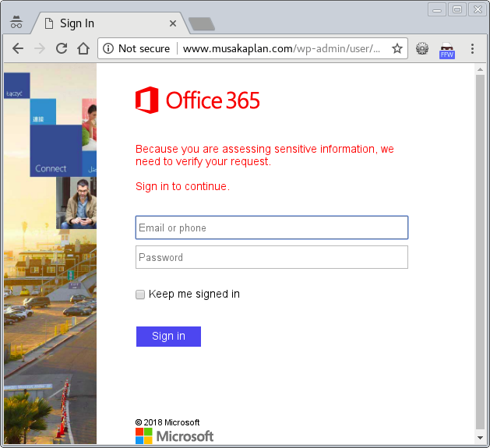490x448 pixels.
Task: Click the forward navigation arrow
Action: click(x=40, y=48)
